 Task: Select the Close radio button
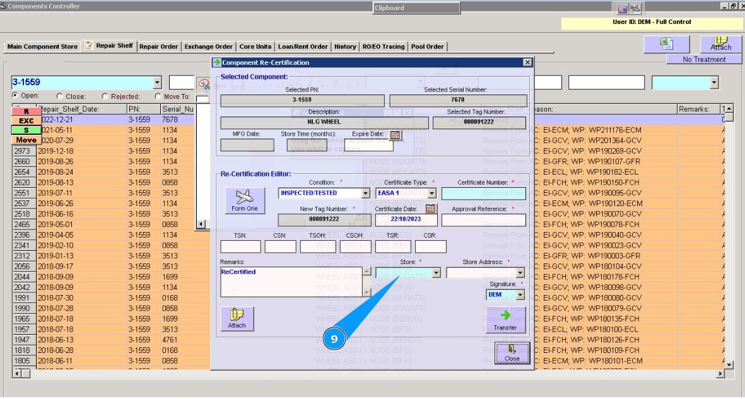(59, 96)
